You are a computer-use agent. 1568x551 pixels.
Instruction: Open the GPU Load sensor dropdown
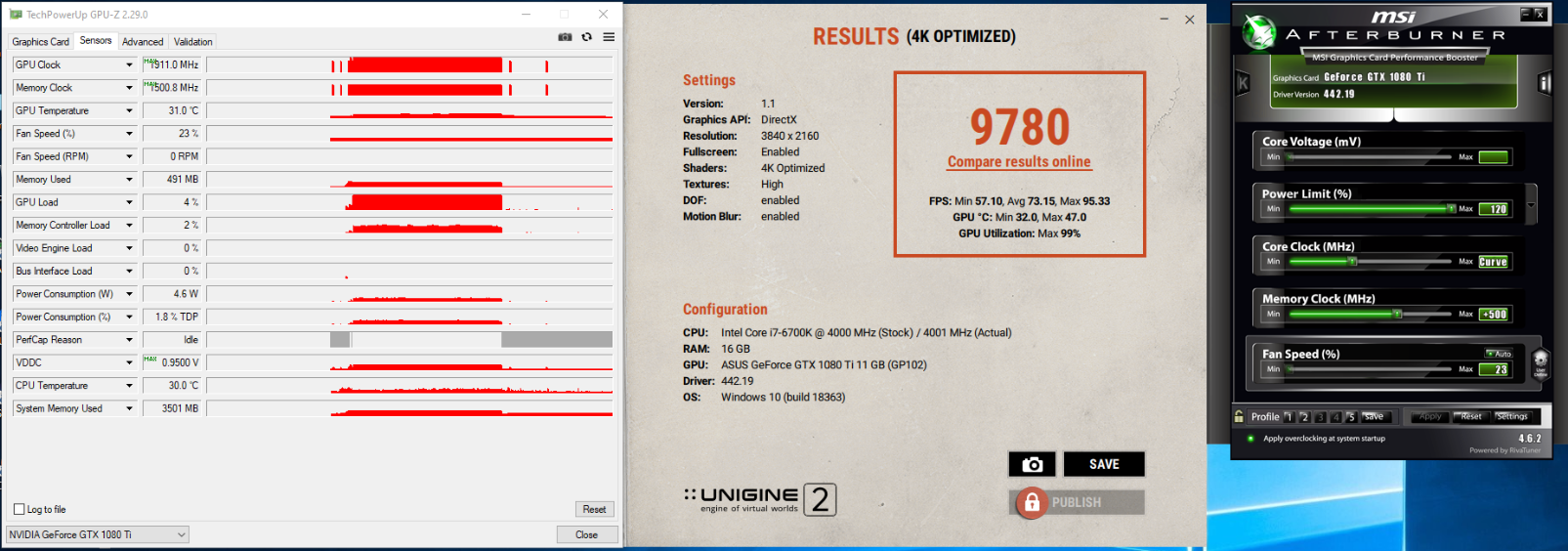coord(129,202)
